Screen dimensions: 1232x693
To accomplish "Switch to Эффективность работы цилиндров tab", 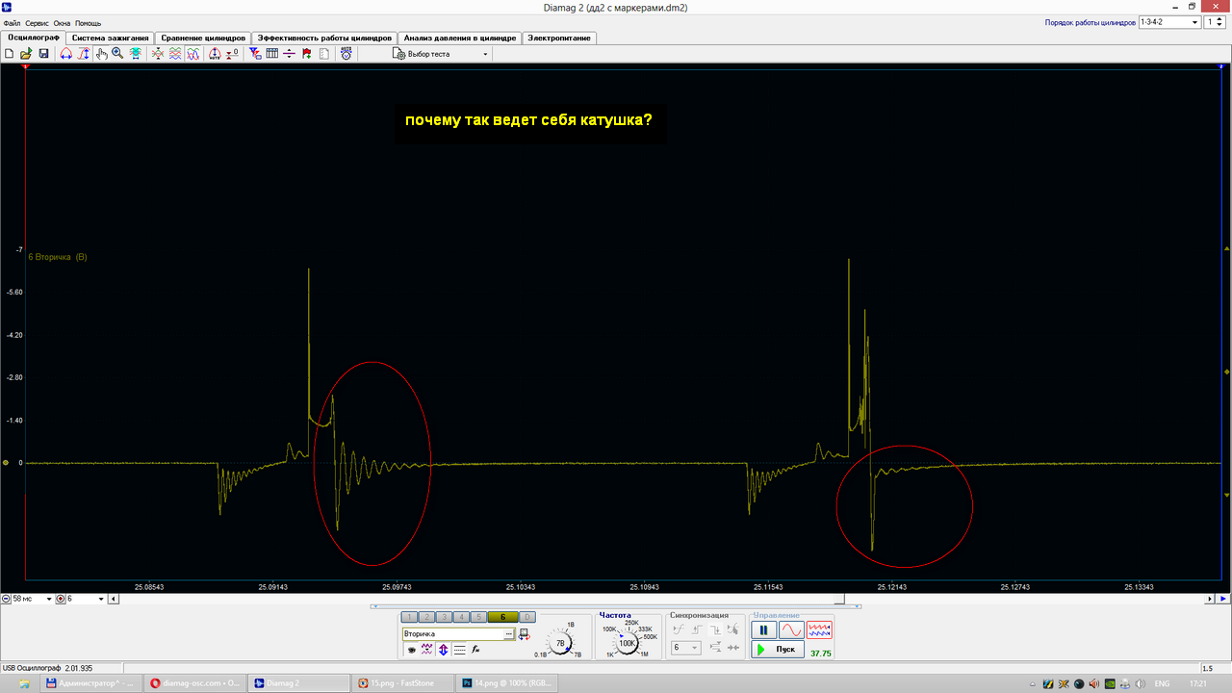I will coord(324,38).
